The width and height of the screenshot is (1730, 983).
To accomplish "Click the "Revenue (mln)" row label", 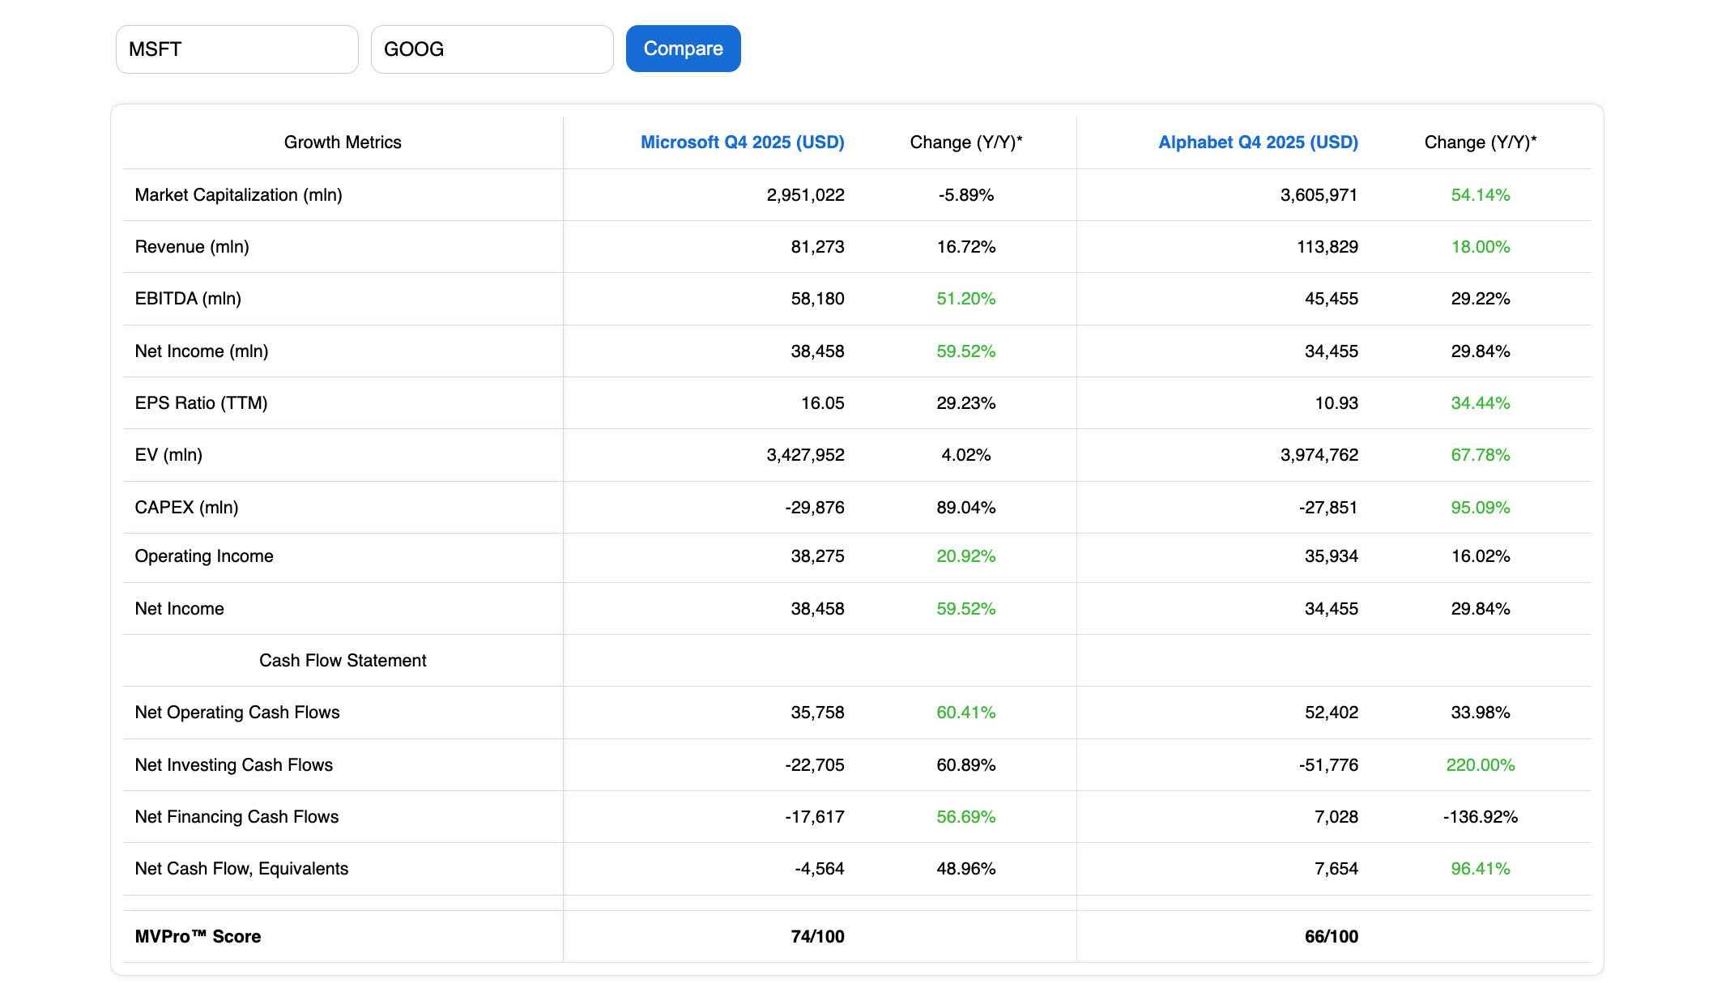I will (192, 247).
